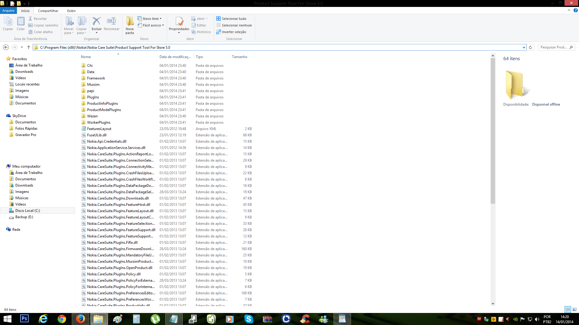
Task: Collapse the ribbon with the chevron
Action: click(569, 10)
